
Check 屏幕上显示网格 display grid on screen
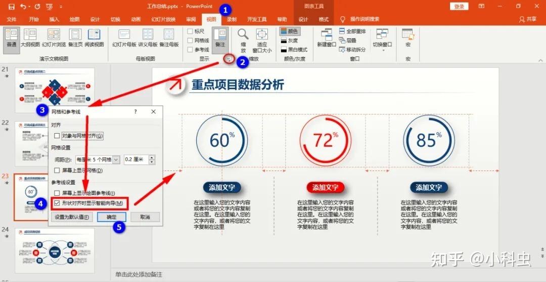pyautogui.click(x=57, y=171)
